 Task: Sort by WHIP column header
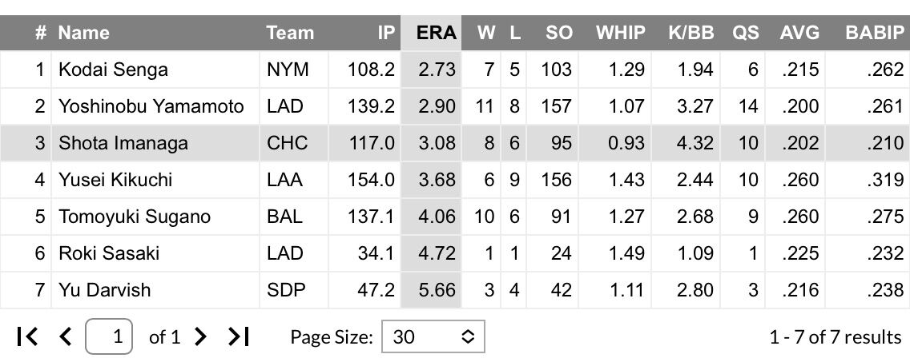point(620,33)
